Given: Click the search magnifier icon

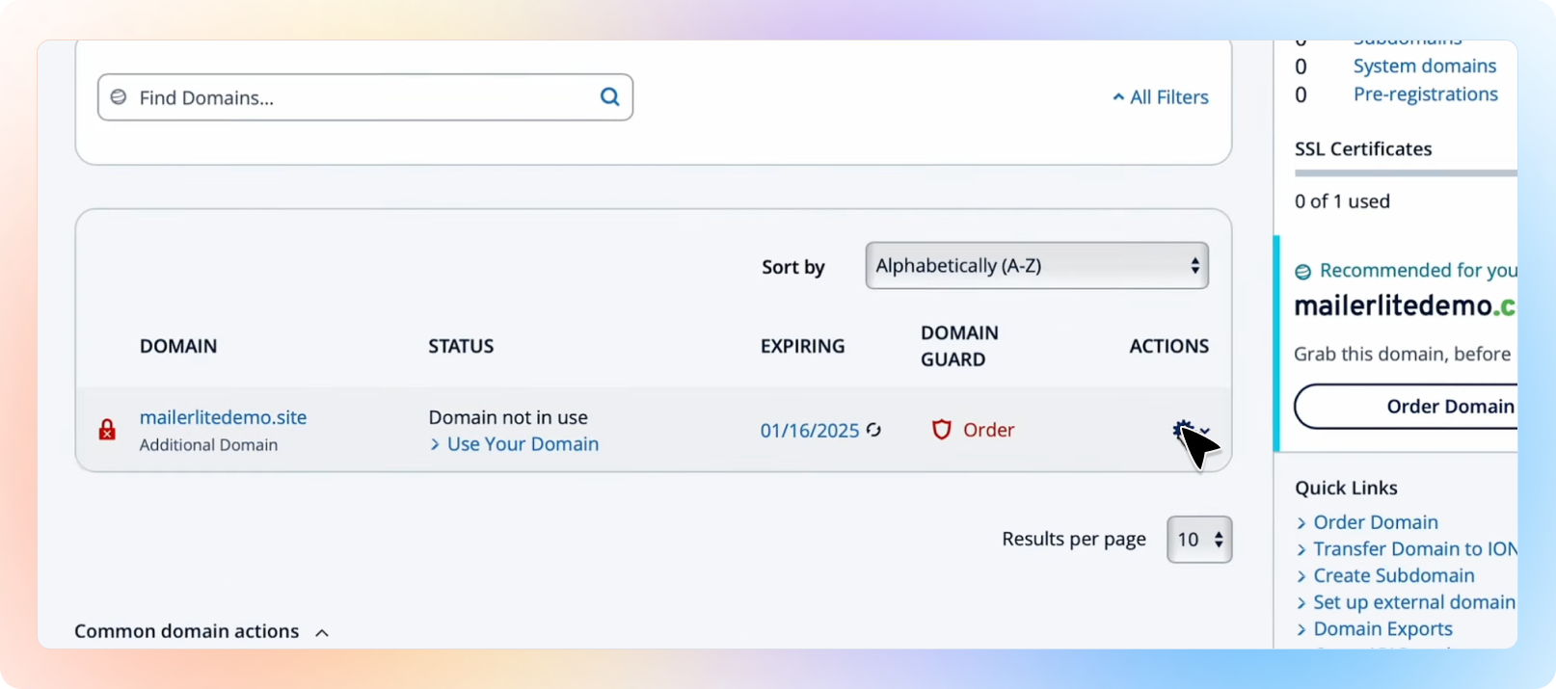Looking at the screenshot, I should pyautogui.click(x=609, y=96).
